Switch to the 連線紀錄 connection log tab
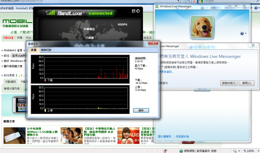260x153 pixels. pos(46,50)
